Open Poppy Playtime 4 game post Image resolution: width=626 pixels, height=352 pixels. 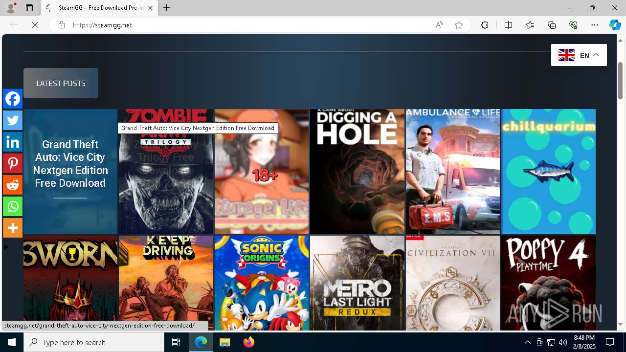(548, 283)
